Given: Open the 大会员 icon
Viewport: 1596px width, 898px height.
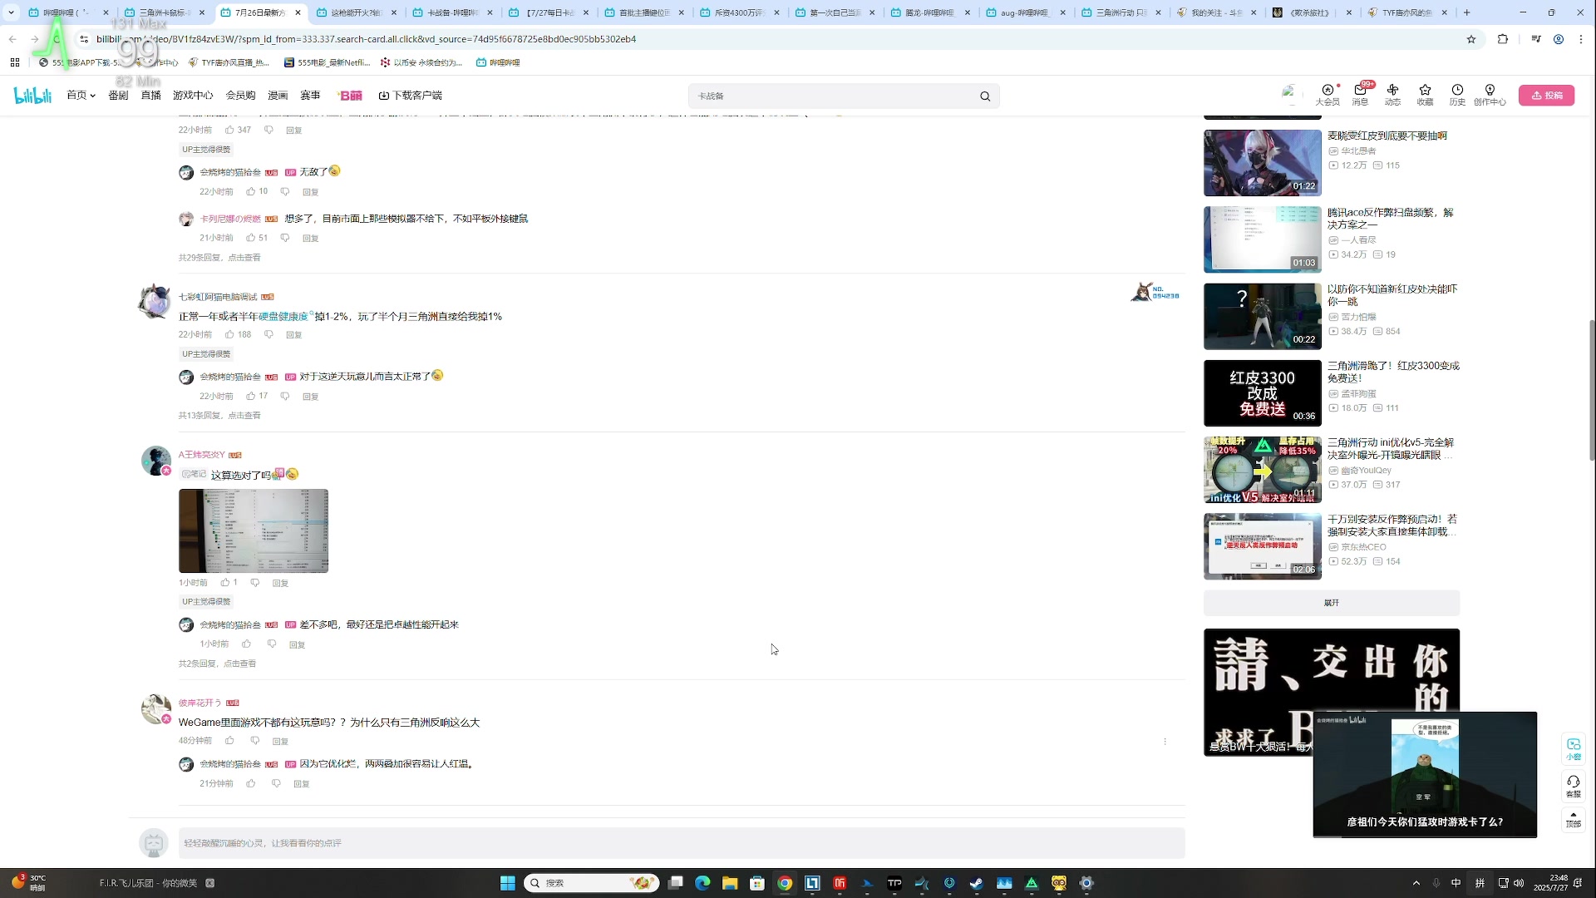Looking at the screenshot, I should click(x=1328, y=95).
